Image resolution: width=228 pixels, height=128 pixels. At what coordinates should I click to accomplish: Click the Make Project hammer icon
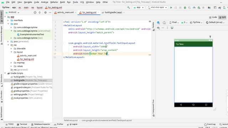tap(129, 7)
